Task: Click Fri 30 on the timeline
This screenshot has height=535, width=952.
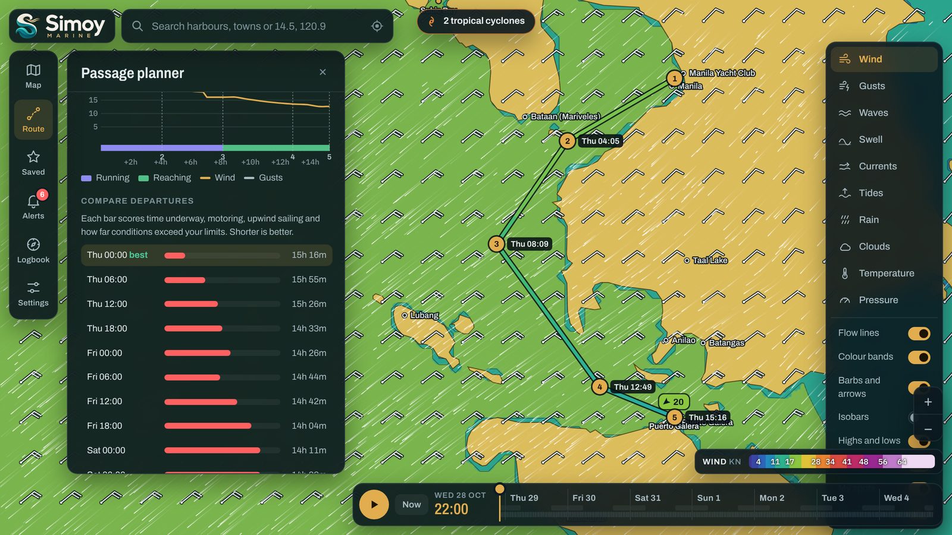Action: (584, 498)
